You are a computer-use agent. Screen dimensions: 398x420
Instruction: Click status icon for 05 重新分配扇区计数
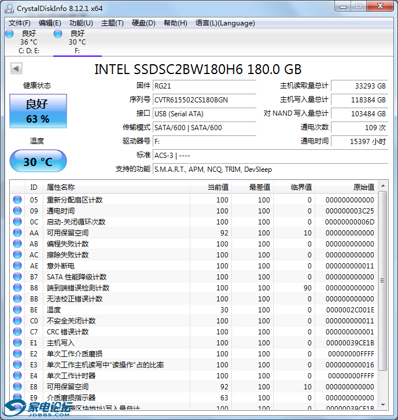point(17,200)
